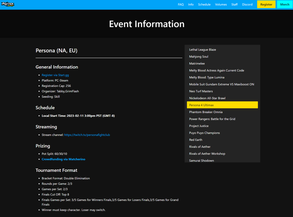Screen dimensions: 293x217
Task: Click the Vortex logo in the header
Action: 8,4
